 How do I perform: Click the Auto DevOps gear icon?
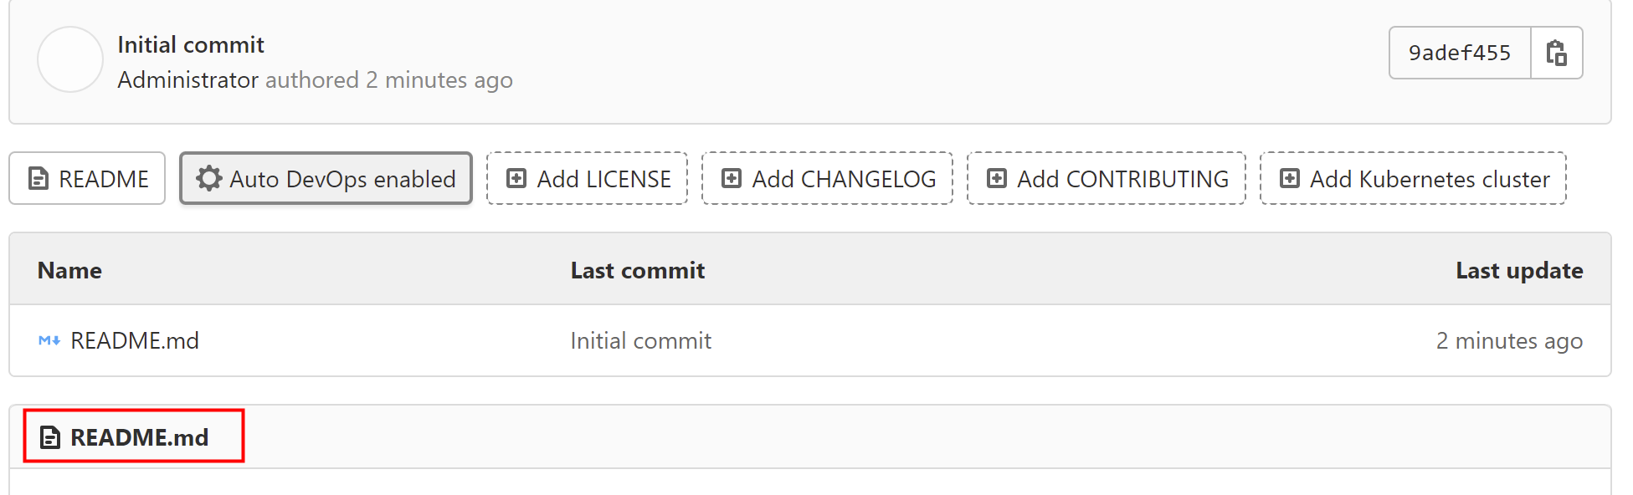[209, 178]
